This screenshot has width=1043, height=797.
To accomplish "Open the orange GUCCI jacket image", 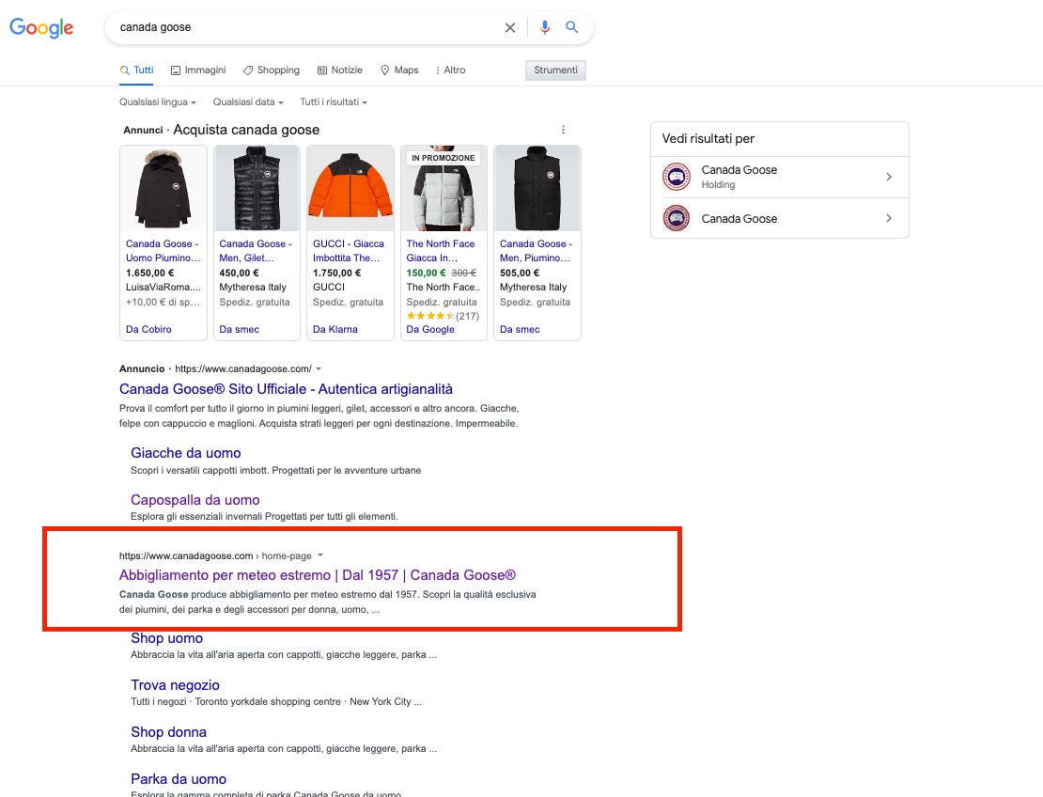I will tap(350, 188).
